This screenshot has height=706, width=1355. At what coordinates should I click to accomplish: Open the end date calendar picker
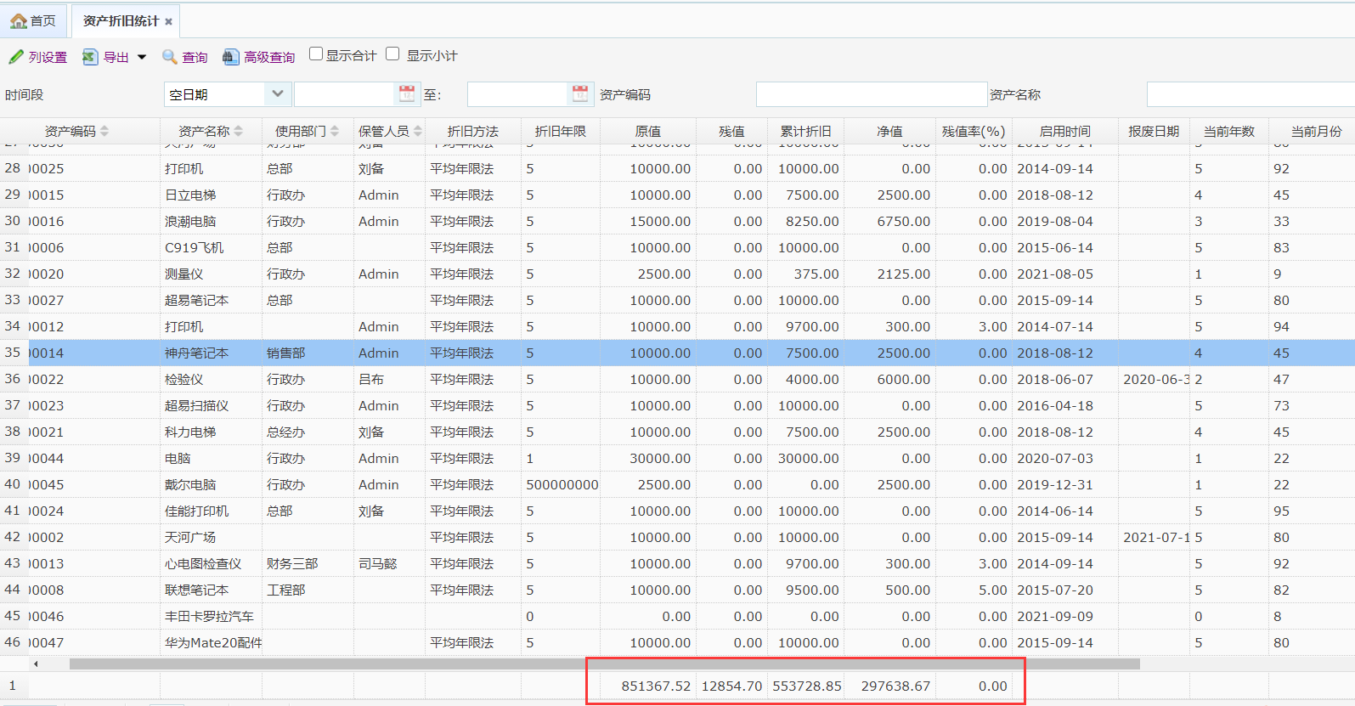580,93
